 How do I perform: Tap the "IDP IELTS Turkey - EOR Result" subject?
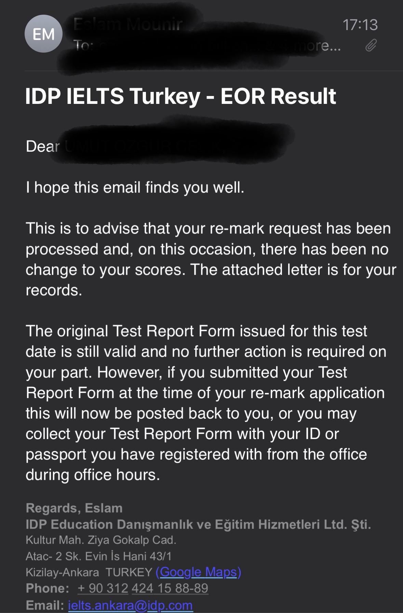pos(180,96)
